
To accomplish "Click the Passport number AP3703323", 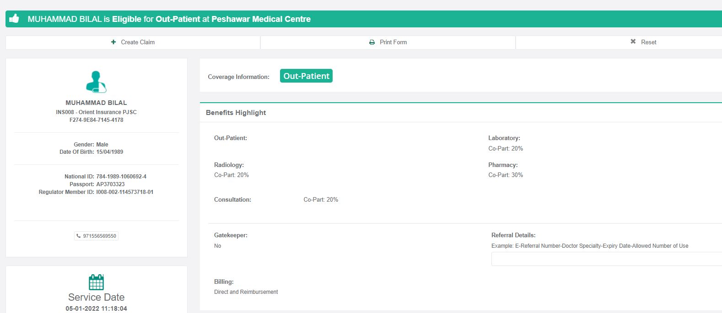I will pyautogui.click(x=110, y=184).
